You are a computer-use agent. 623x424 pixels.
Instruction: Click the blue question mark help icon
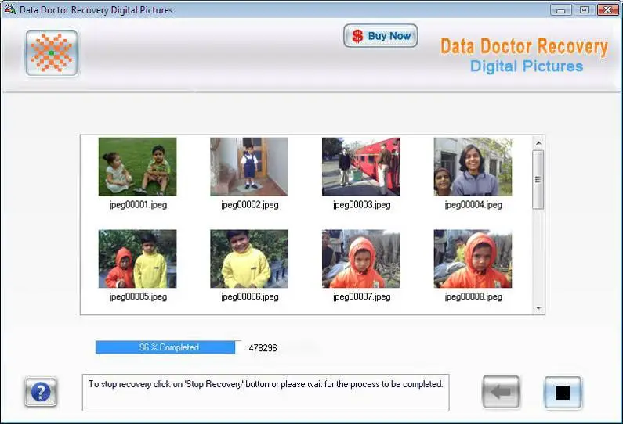pos(41,392)
